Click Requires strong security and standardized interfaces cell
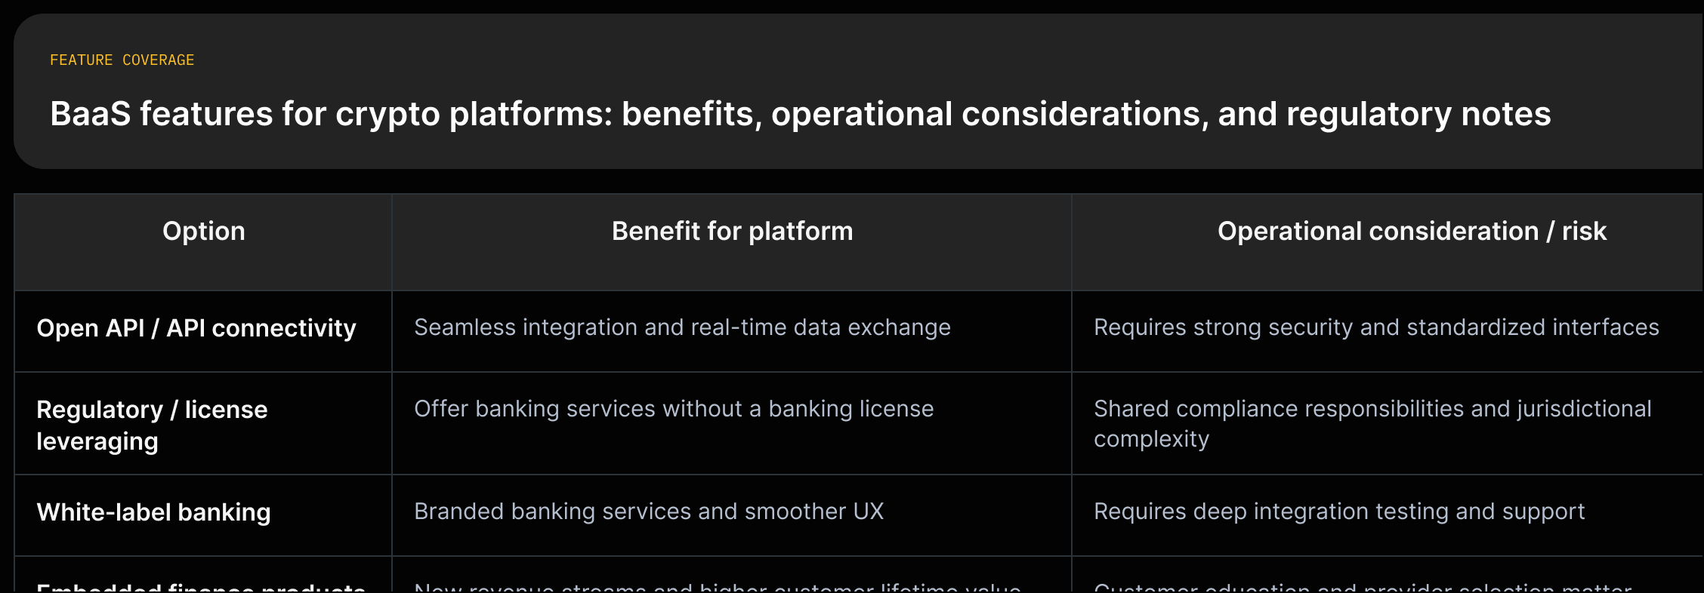This screenshot has height=593, width=1704. [x=1376, y=327]
